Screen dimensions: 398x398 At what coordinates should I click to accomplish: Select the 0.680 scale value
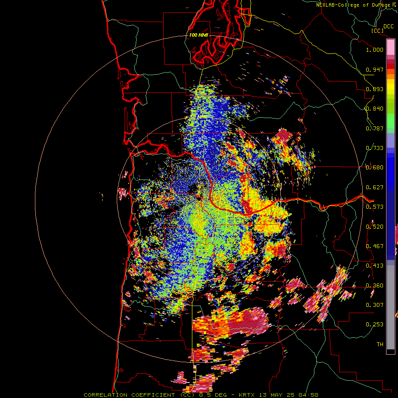pos(375,168)
